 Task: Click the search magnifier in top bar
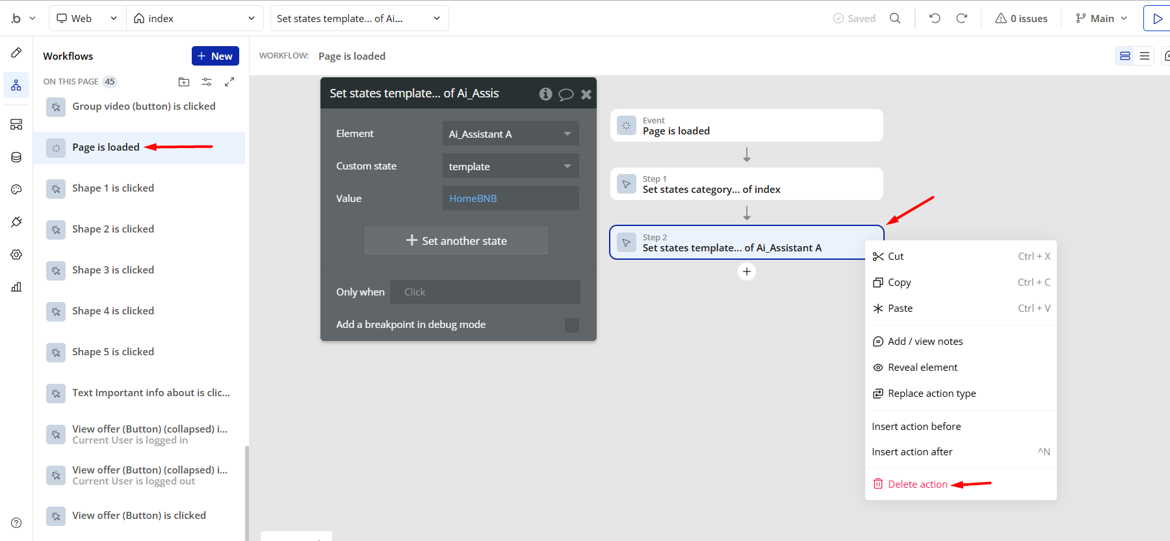895,18
